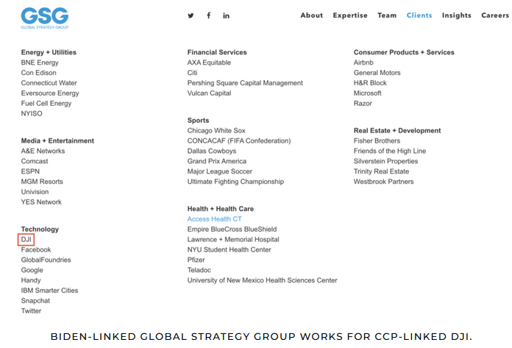Click the Real Estate + Development heading

[x=397, y=131]
